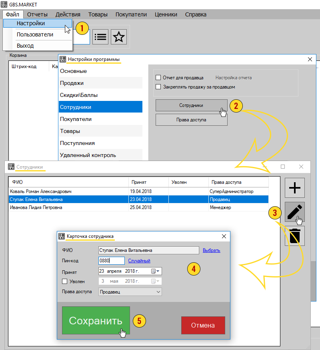The width and height of the screenshot is (320, 350).
Task: Click green Сохранить button
Action: (x=96, y=320)
